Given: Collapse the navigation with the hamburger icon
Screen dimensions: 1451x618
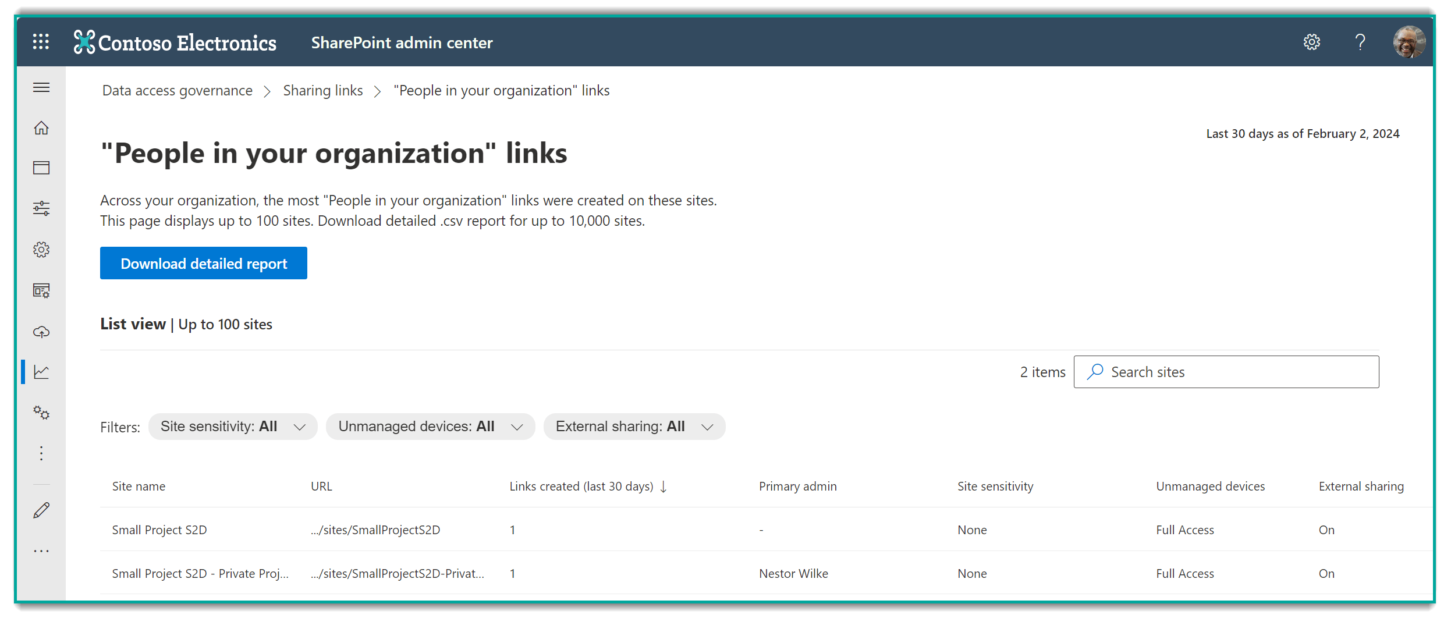Looking at the screenshot, I should [x=41, y=87].
